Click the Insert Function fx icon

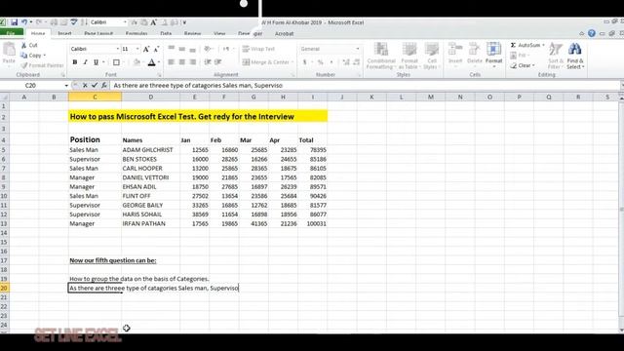click(104, 85)
